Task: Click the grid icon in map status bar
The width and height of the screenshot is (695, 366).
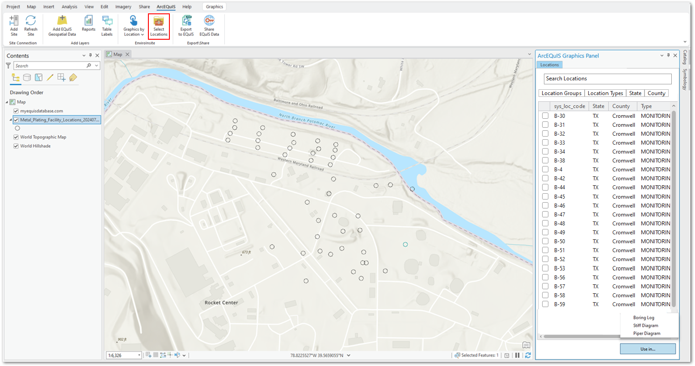Action: pos(156,355)
